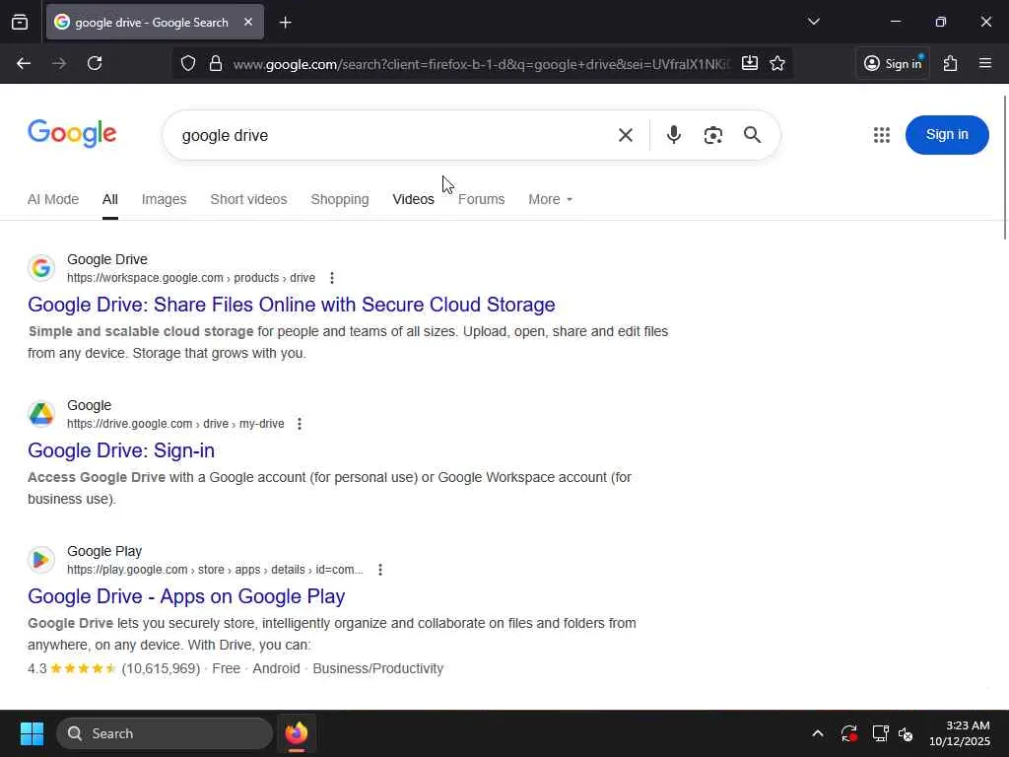Open Share Files Online with Secure Cloud Storage link
Viewport: 1009px width, 757px height.
(292, 305)
